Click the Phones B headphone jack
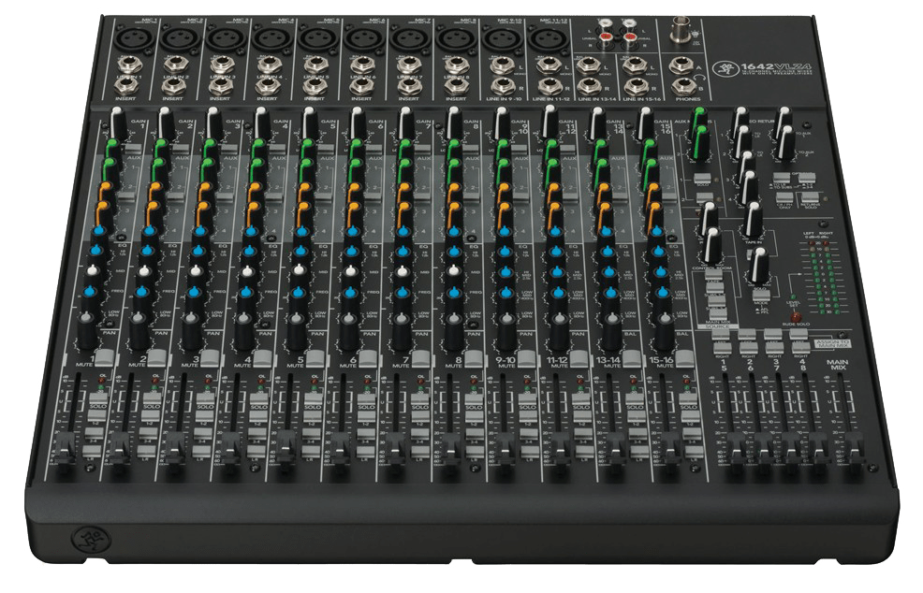The height and width of the screenshot is (593, 923). [683, 87]
